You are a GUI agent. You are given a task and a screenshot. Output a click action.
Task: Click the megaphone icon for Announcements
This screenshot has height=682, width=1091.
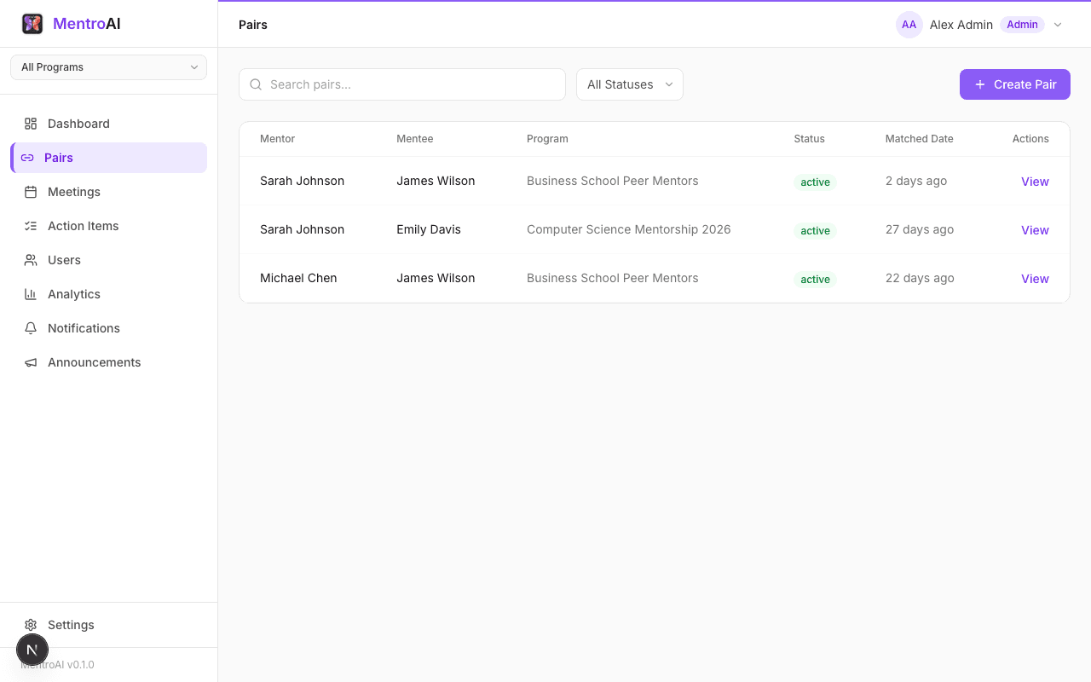(x=31, y=362)
